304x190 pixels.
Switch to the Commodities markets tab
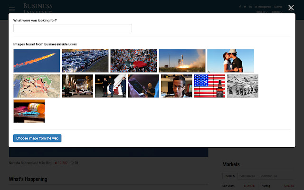point(269,176)
